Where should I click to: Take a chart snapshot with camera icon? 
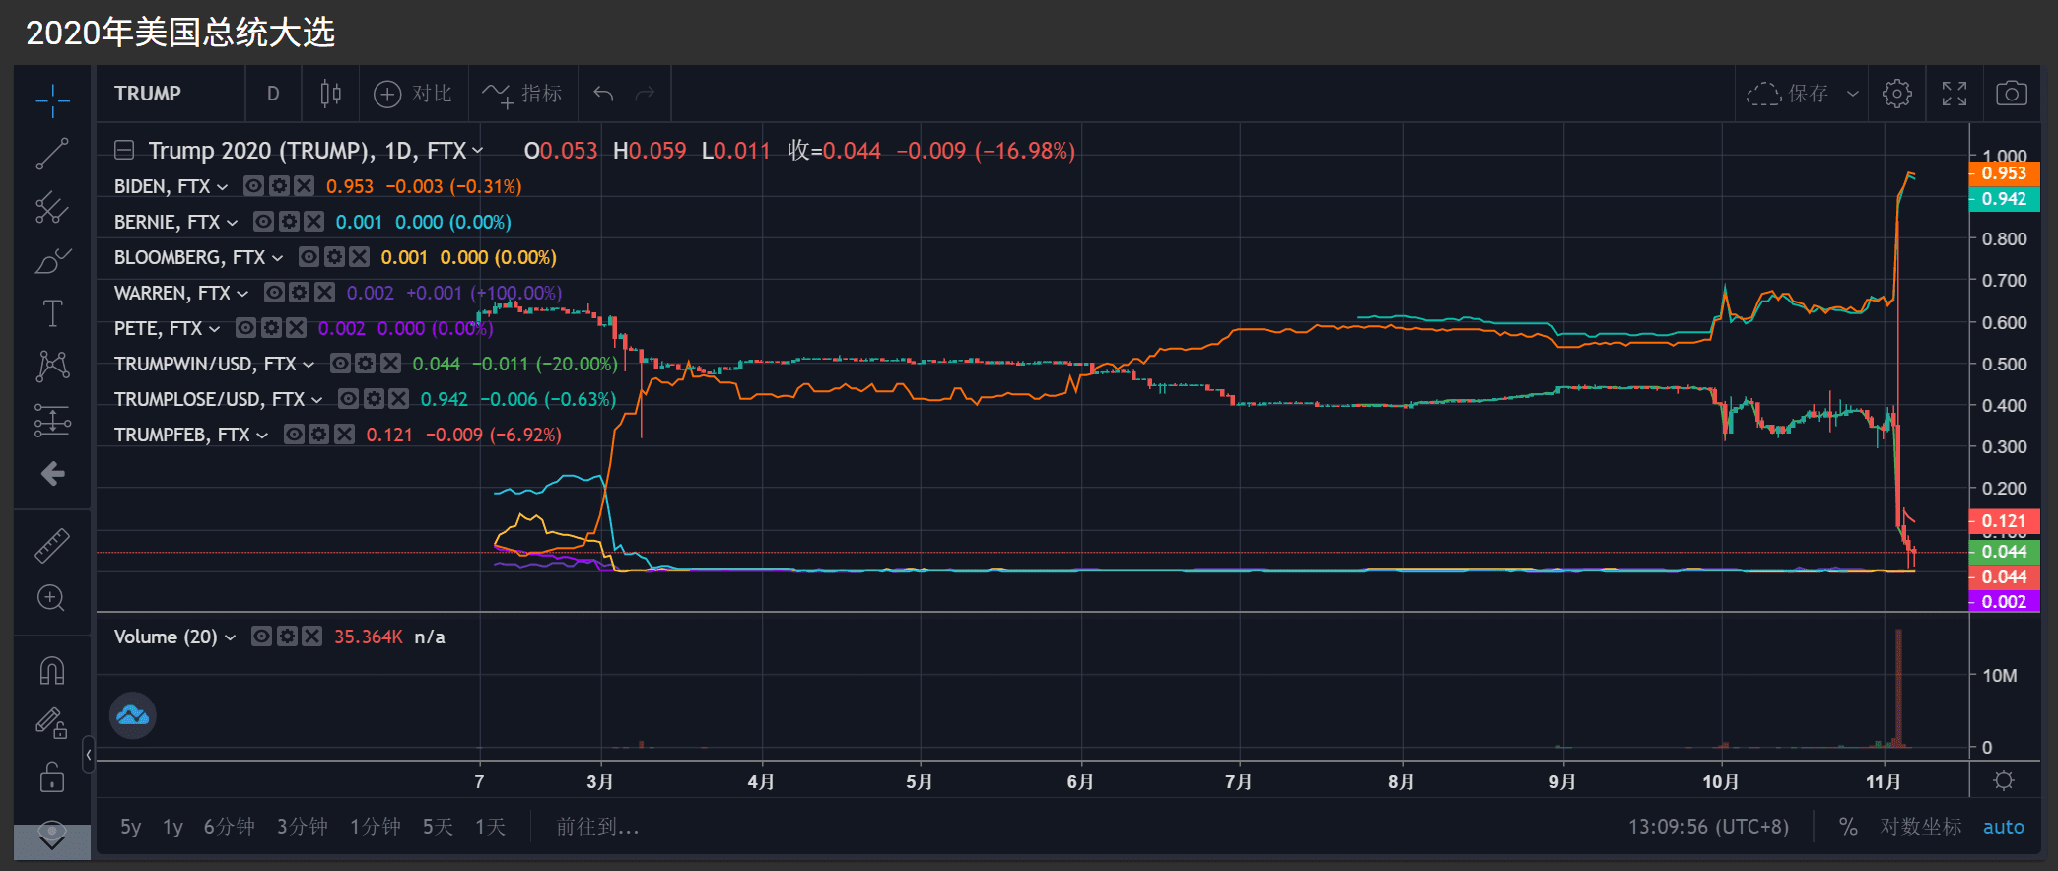pyautogui.click(x=2012, y=94)
